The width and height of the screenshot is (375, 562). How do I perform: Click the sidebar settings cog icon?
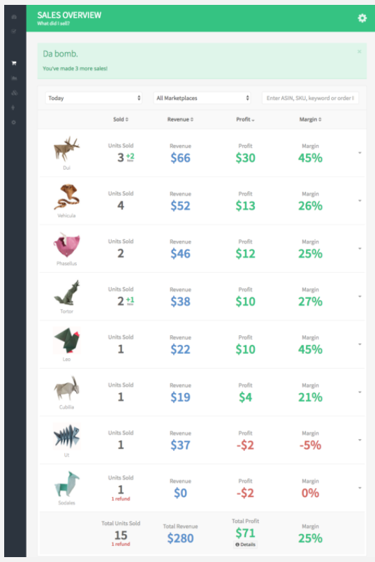[x=14, y=122]
